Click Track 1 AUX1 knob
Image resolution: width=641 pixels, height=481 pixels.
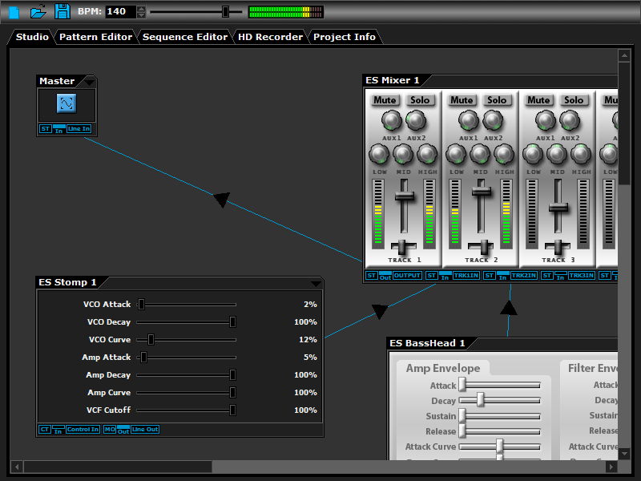(392, 121)
